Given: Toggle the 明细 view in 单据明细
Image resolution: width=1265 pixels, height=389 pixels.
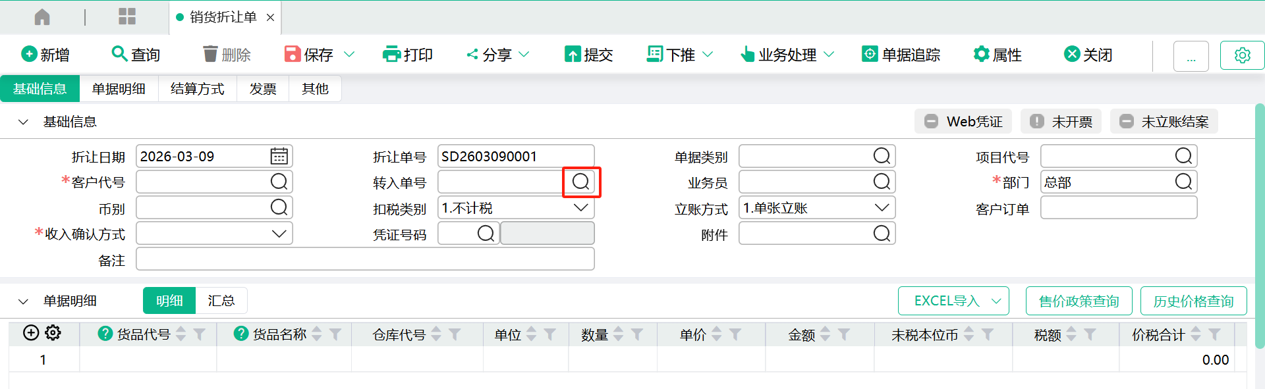Looking at the screenshot, I should (169, 301).
